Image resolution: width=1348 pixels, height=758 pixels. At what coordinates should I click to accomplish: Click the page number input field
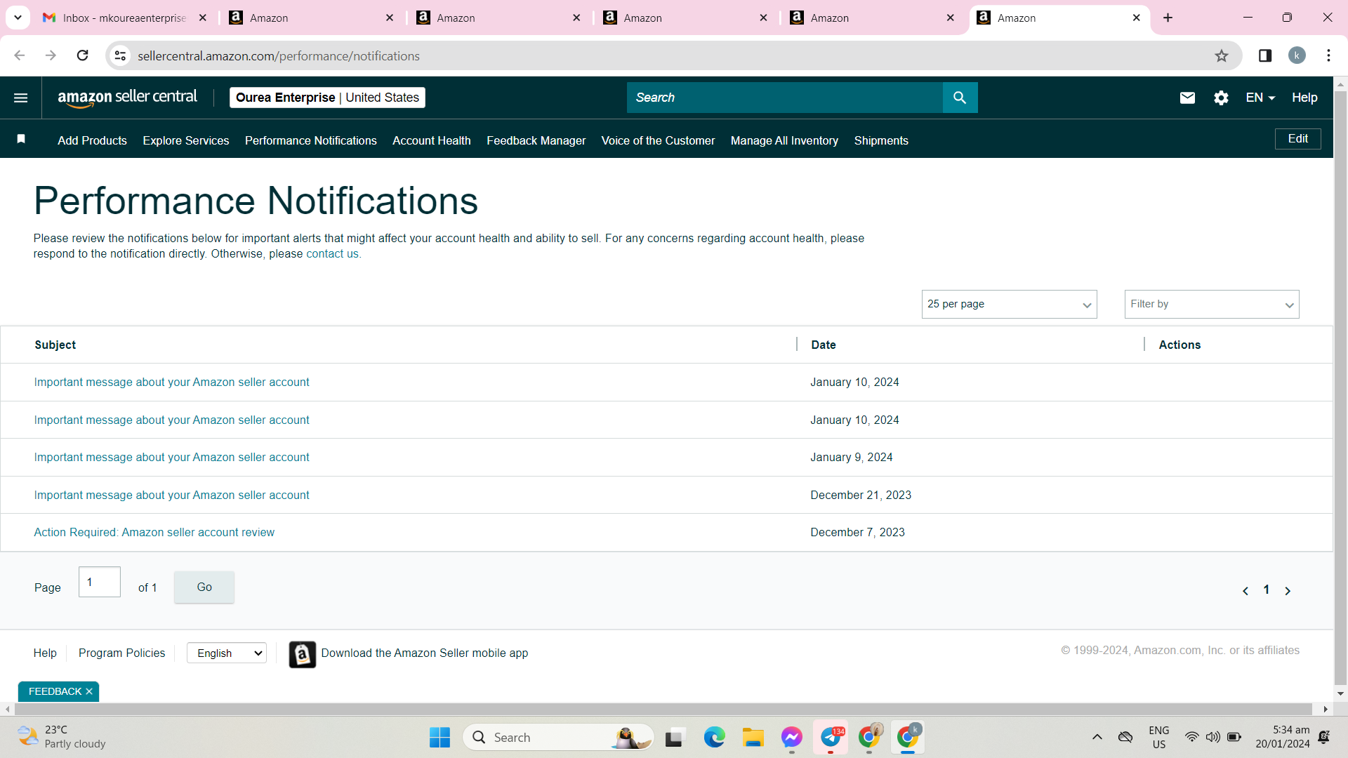coord(100,583)
